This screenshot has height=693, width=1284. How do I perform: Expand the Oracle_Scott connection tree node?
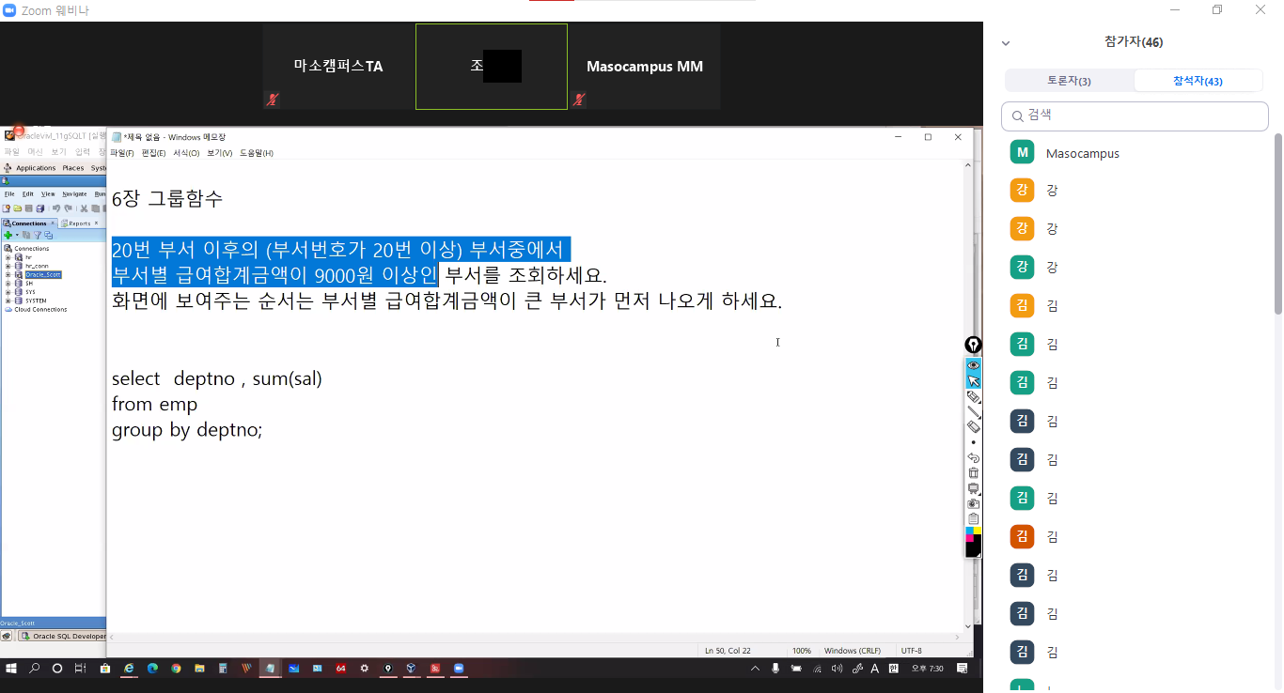tap(8, 275)
